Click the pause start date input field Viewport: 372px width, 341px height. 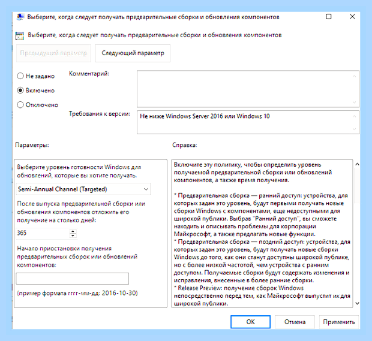pyautogui.click(x=73, y=279)
